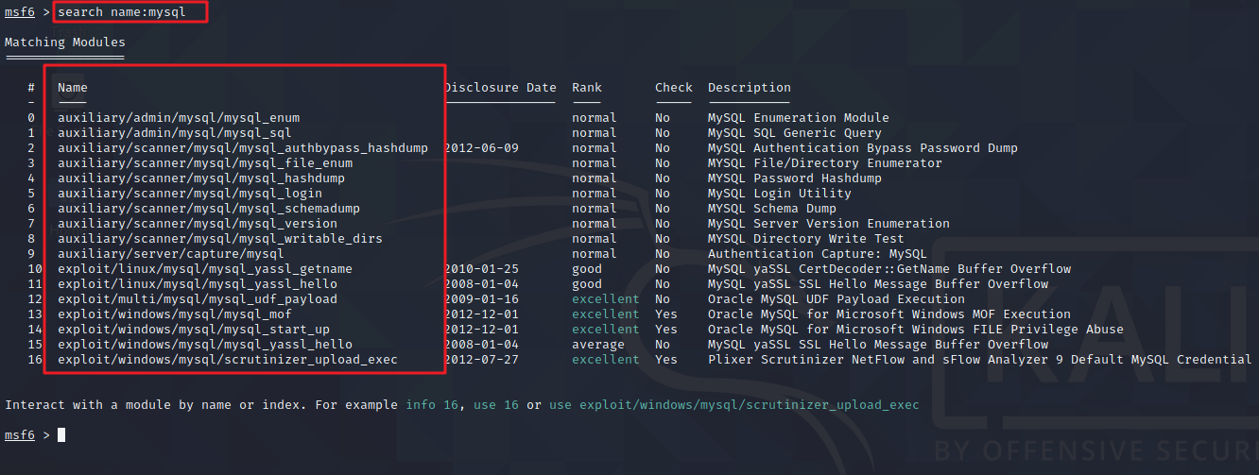1259x475 pixels.
Task: Select auxiliary/scanner/mysql/mysql_schemadump module
Action: point(209,209)
